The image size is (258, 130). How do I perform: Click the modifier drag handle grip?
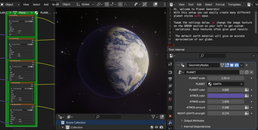[253, 65]
